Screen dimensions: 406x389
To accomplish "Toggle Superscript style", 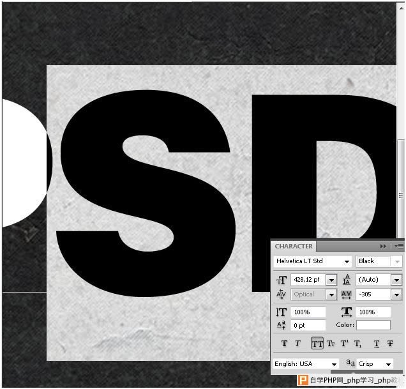I will 345,344.
